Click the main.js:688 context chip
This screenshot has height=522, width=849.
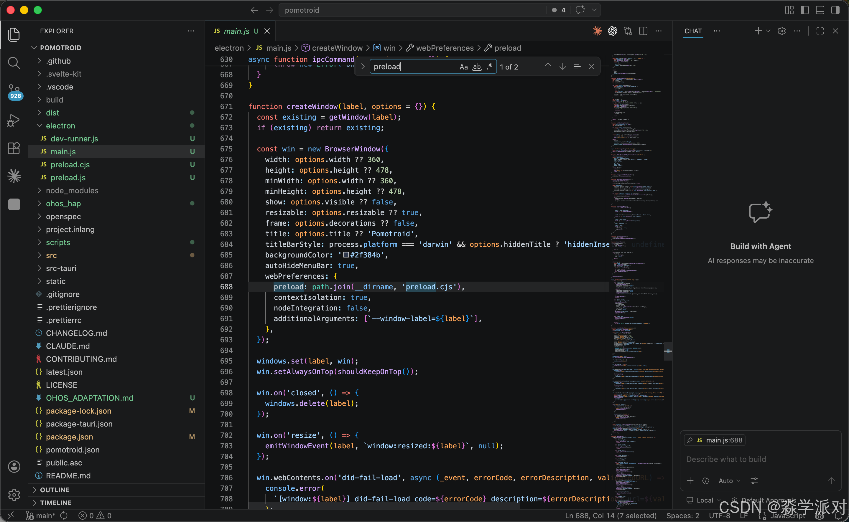714,440
